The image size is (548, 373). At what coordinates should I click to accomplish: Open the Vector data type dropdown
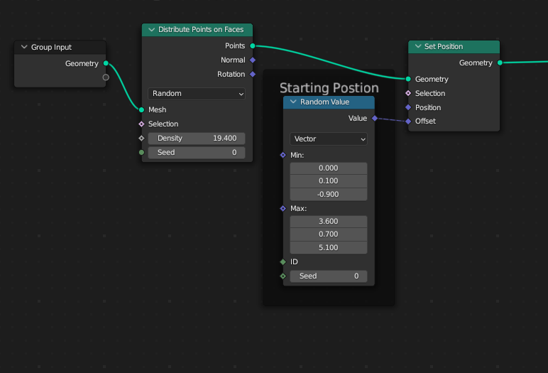coord(329,139)
